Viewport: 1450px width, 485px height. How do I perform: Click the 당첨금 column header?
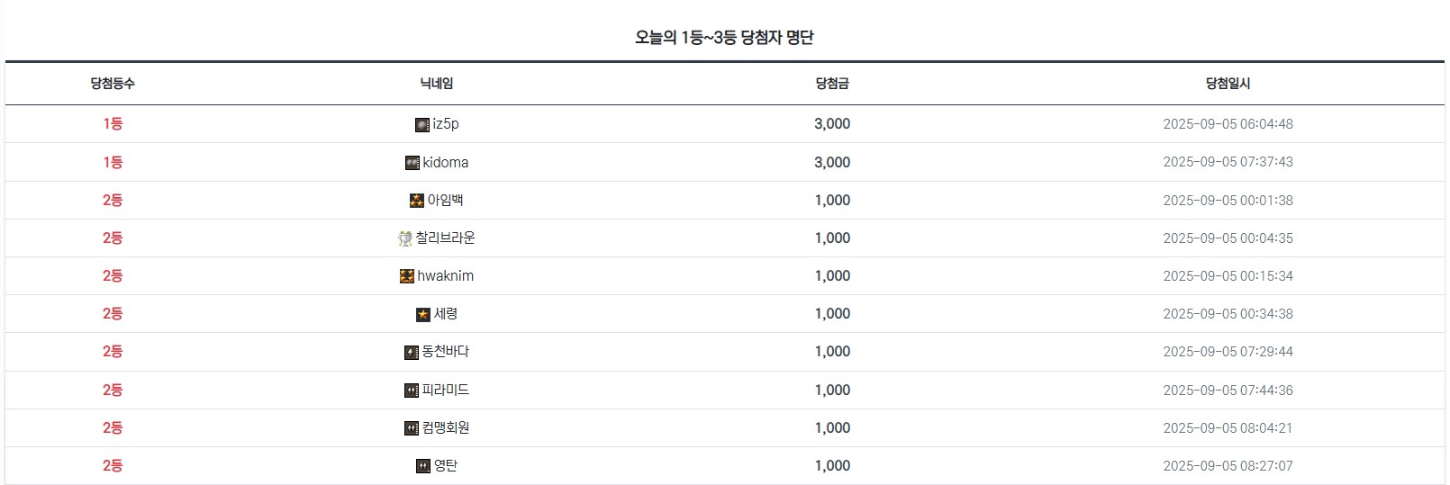(832, 84)
